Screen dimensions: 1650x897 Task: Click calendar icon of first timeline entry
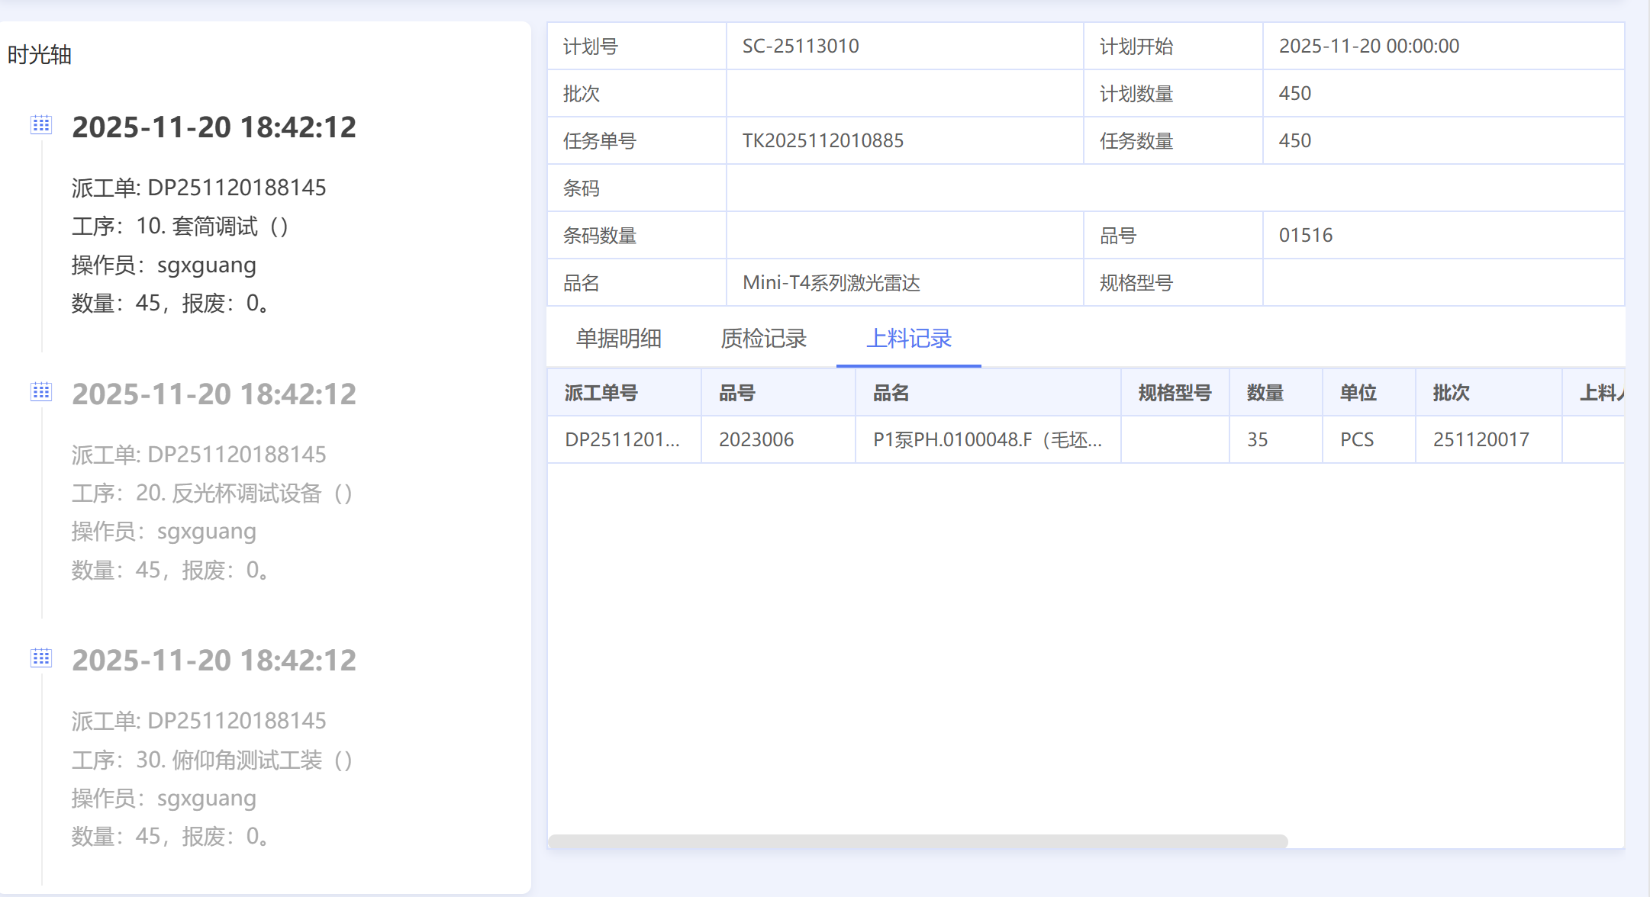(x=41, y=124)
